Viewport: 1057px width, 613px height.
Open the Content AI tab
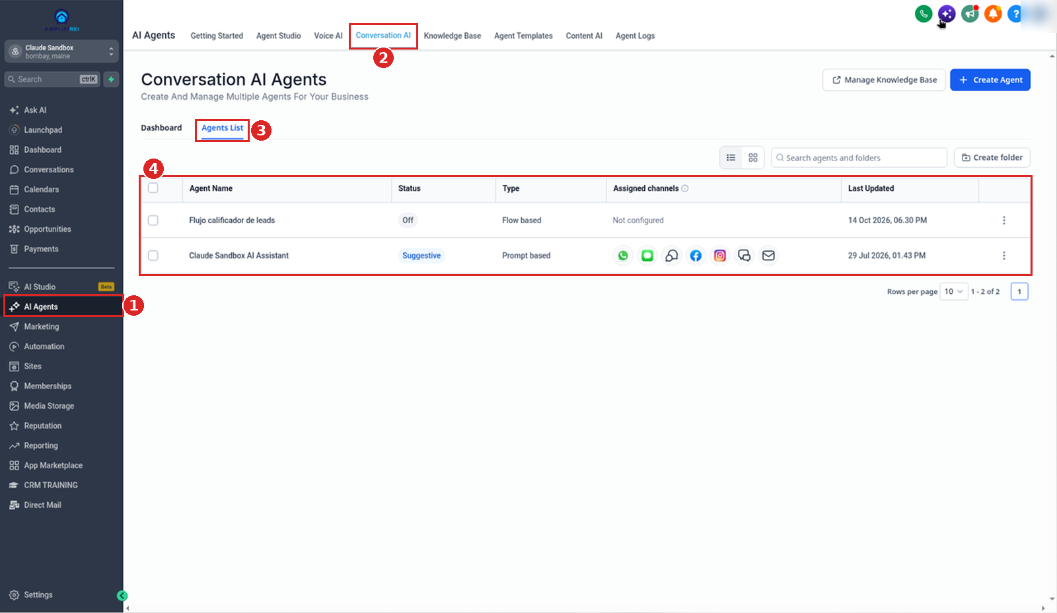[584, 36]
